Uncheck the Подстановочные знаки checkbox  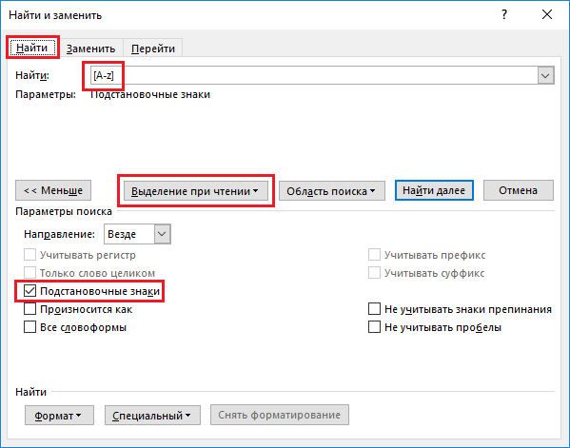click(x=29, y=291)
